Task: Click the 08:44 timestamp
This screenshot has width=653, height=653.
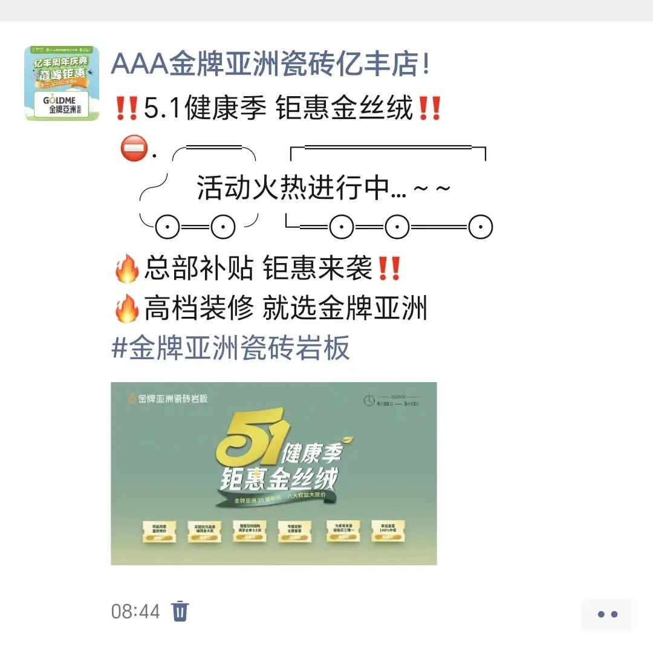Action: [x=135, y=612]
